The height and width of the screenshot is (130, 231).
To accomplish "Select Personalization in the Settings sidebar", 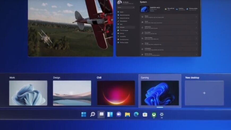I will [124, 21].
